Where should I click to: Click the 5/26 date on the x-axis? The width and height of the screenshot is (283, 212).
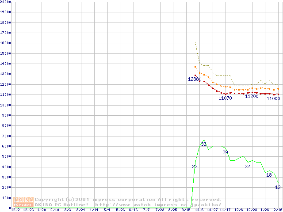pyautogui.click(x=120, y=210)
